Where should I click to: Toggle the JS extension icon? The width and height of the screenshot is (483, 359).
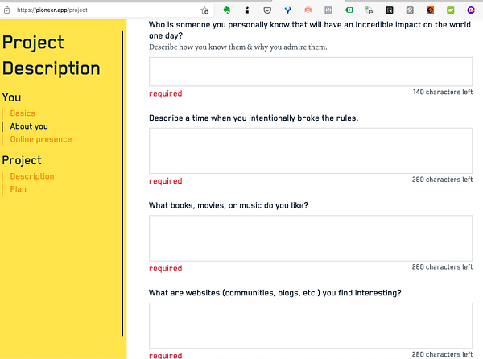click(369, 10)
